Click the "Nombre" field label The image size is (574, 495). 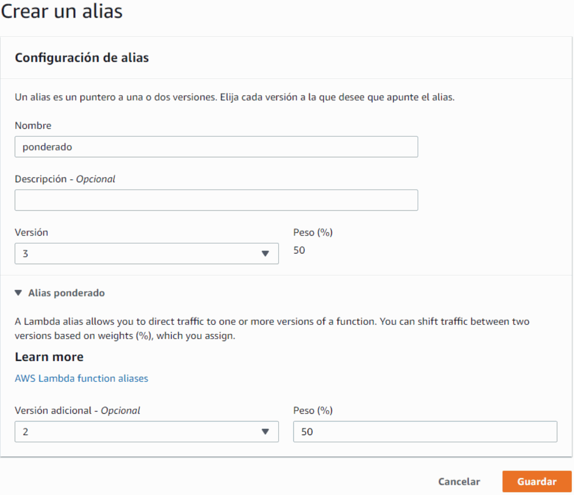tap(33, 125)
